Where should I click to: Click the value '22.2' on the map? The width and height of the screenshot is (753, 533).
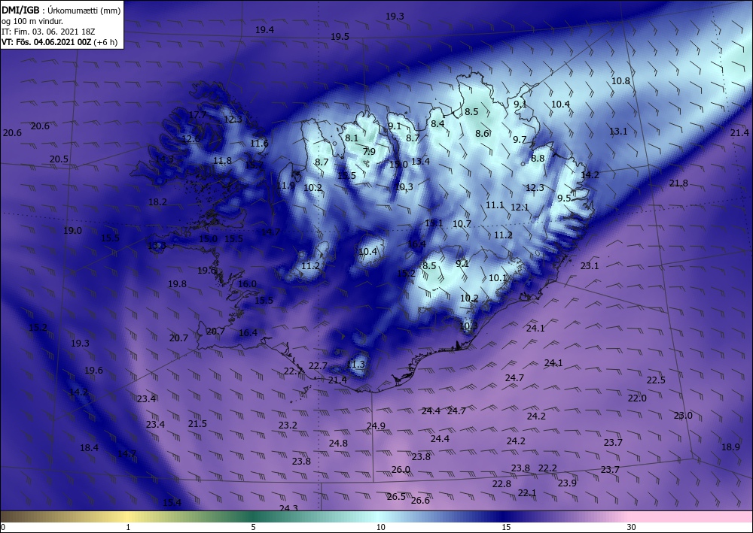point(547,468)
